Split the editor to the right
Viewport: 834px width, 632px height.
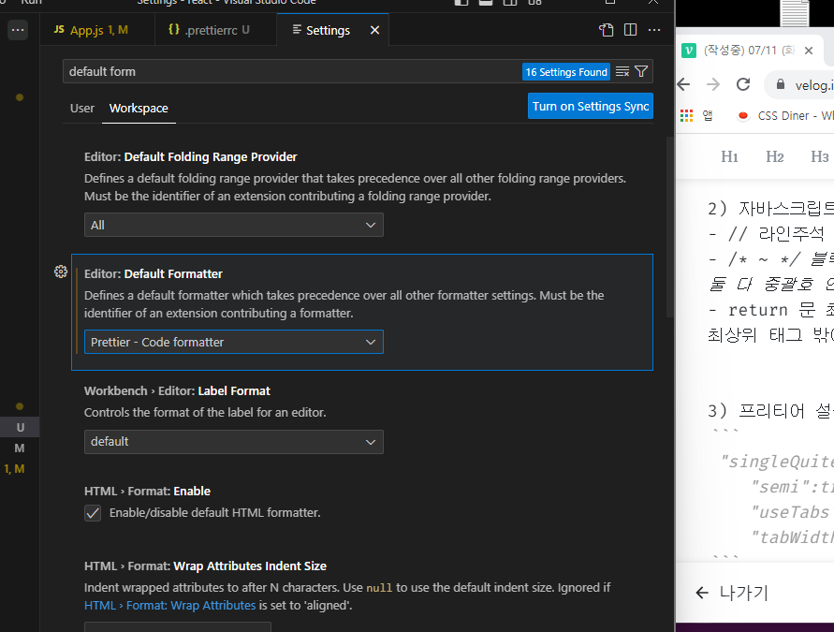click(630, 30)
